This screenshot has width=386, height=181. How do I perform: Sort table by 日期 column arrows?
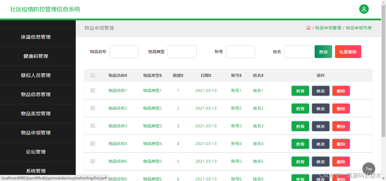click(210, 75)
